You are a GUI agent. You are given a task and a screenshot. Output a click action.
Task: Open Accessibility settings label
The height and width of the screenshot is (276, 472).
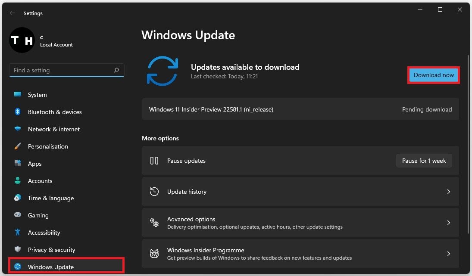click(x=44, y=233)
